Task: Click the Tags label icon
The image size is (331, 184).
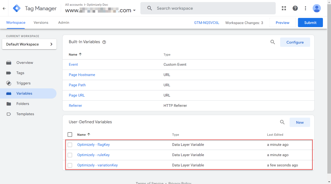Action: [x=9, y=73]
